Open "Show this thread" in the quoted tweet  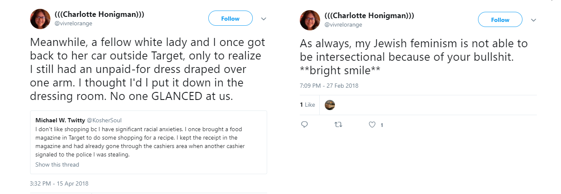pos(57,164)
